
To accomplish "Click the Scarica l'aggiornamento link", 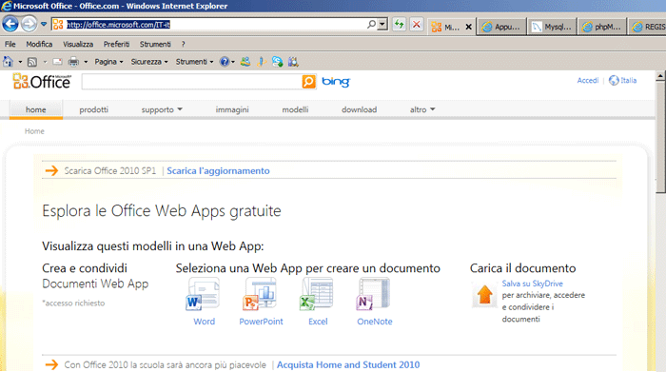I will click(218, 170).
